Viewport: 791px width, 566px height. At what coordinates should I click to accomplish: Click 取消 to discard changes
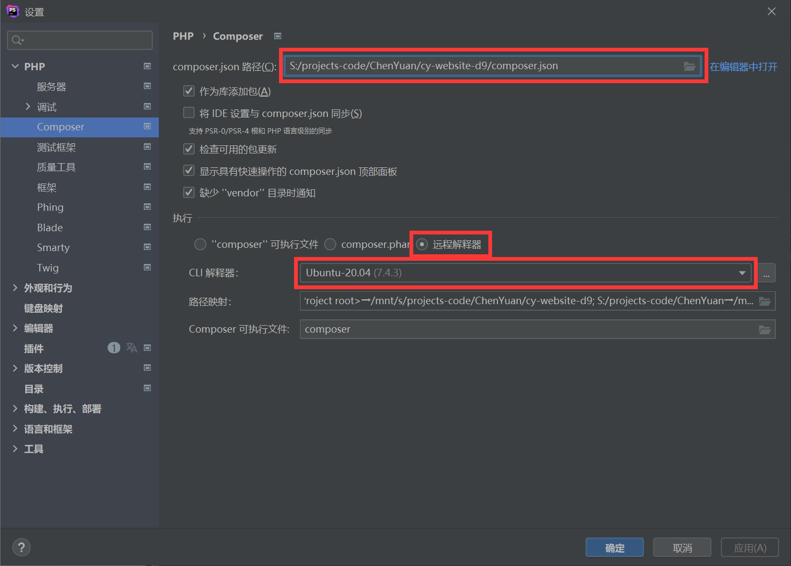coord(682,547)
